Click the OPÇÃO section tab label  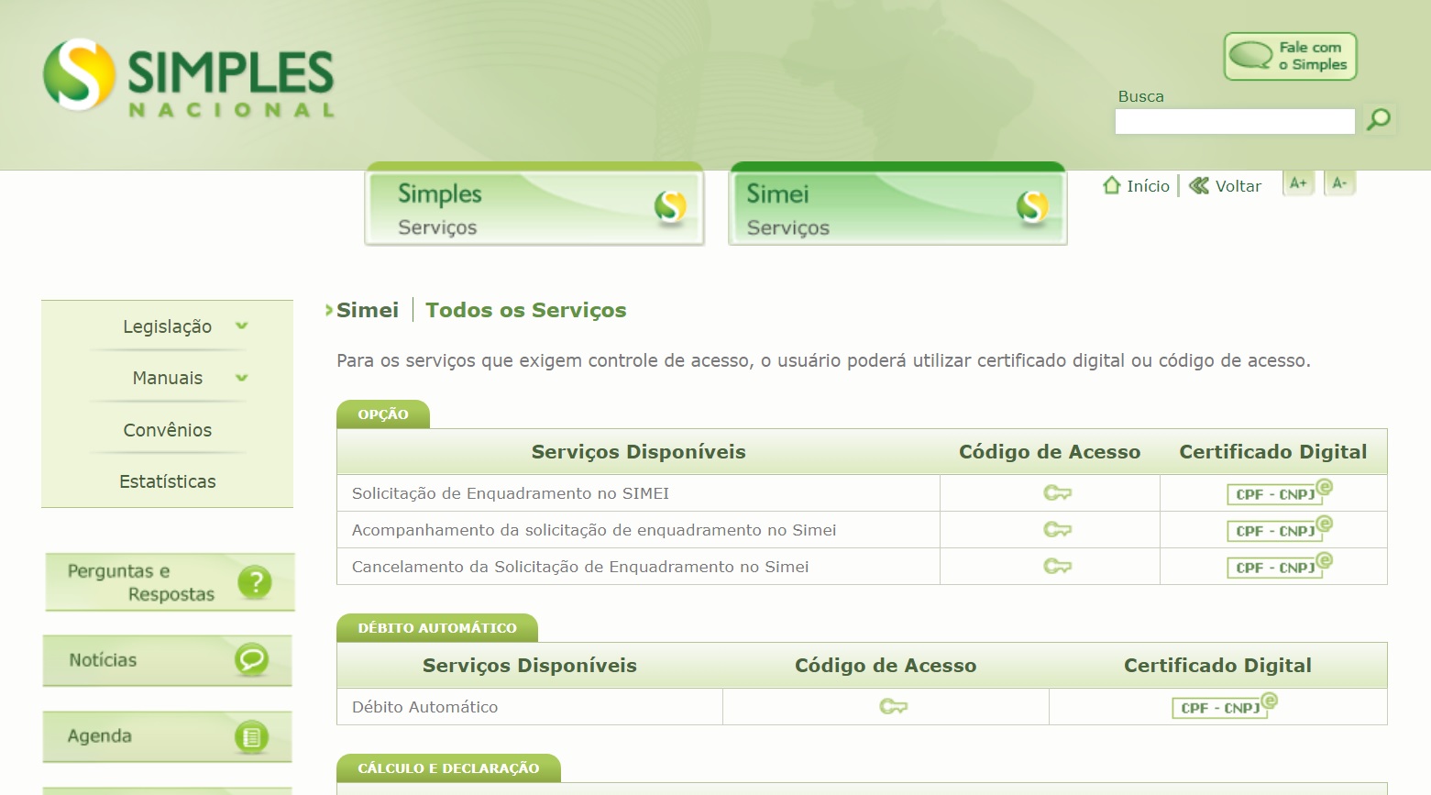click(x=383, y=414)
